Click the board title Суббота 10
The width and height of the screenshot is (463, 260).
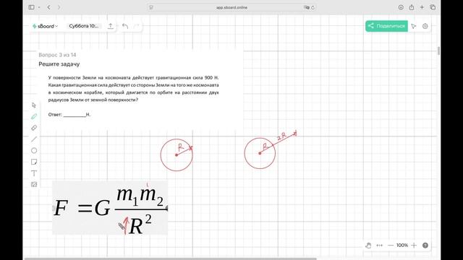(84, 26)
